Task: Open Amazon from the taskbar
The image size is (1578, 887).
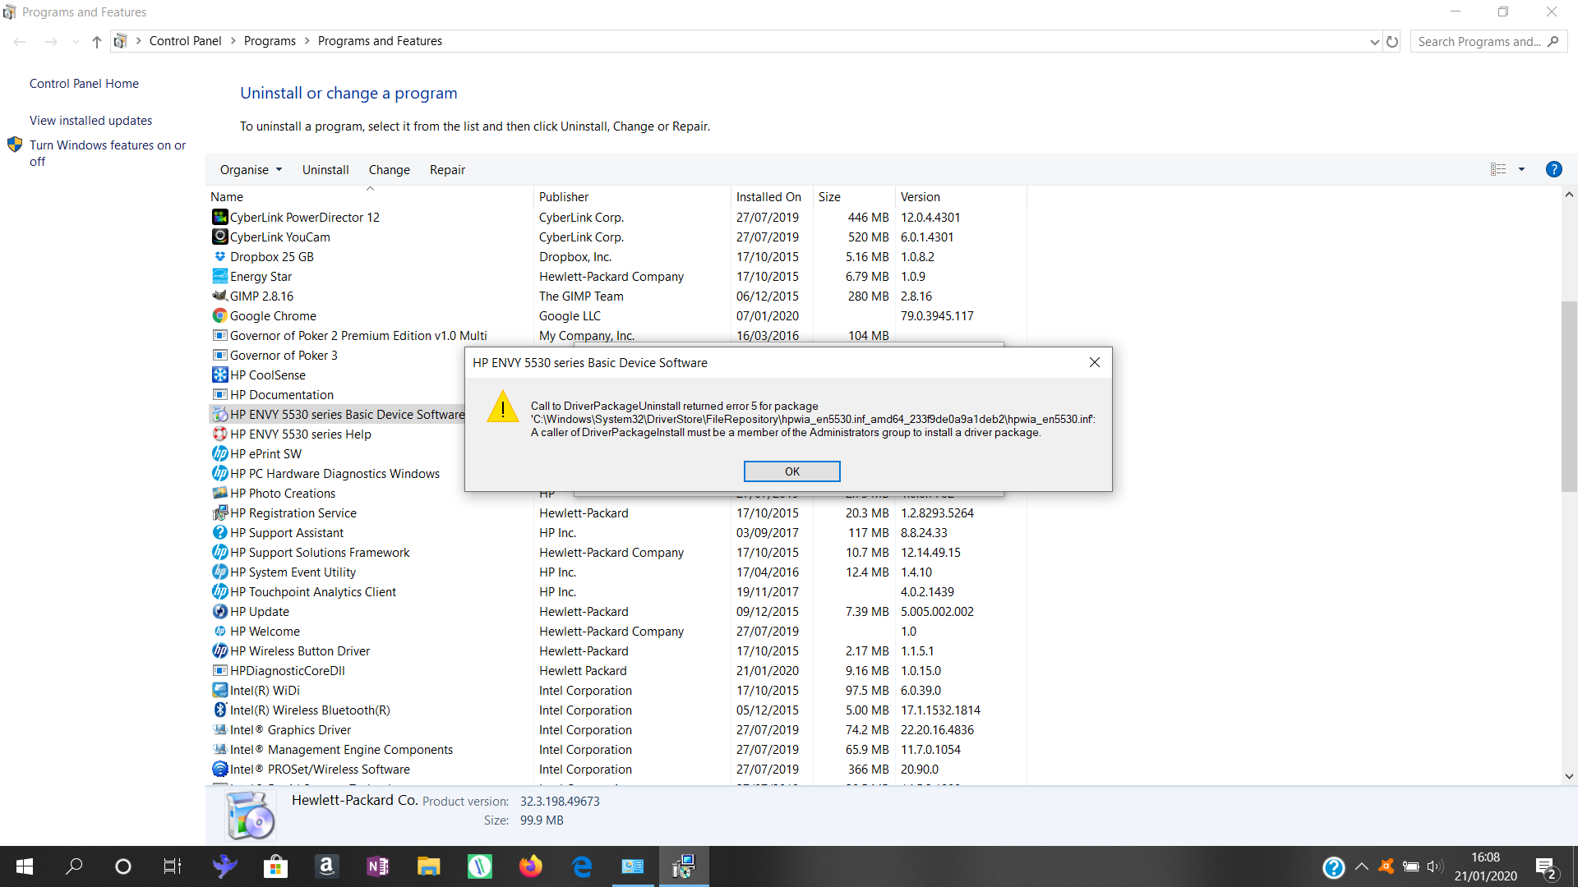Action: pos(326,866)
